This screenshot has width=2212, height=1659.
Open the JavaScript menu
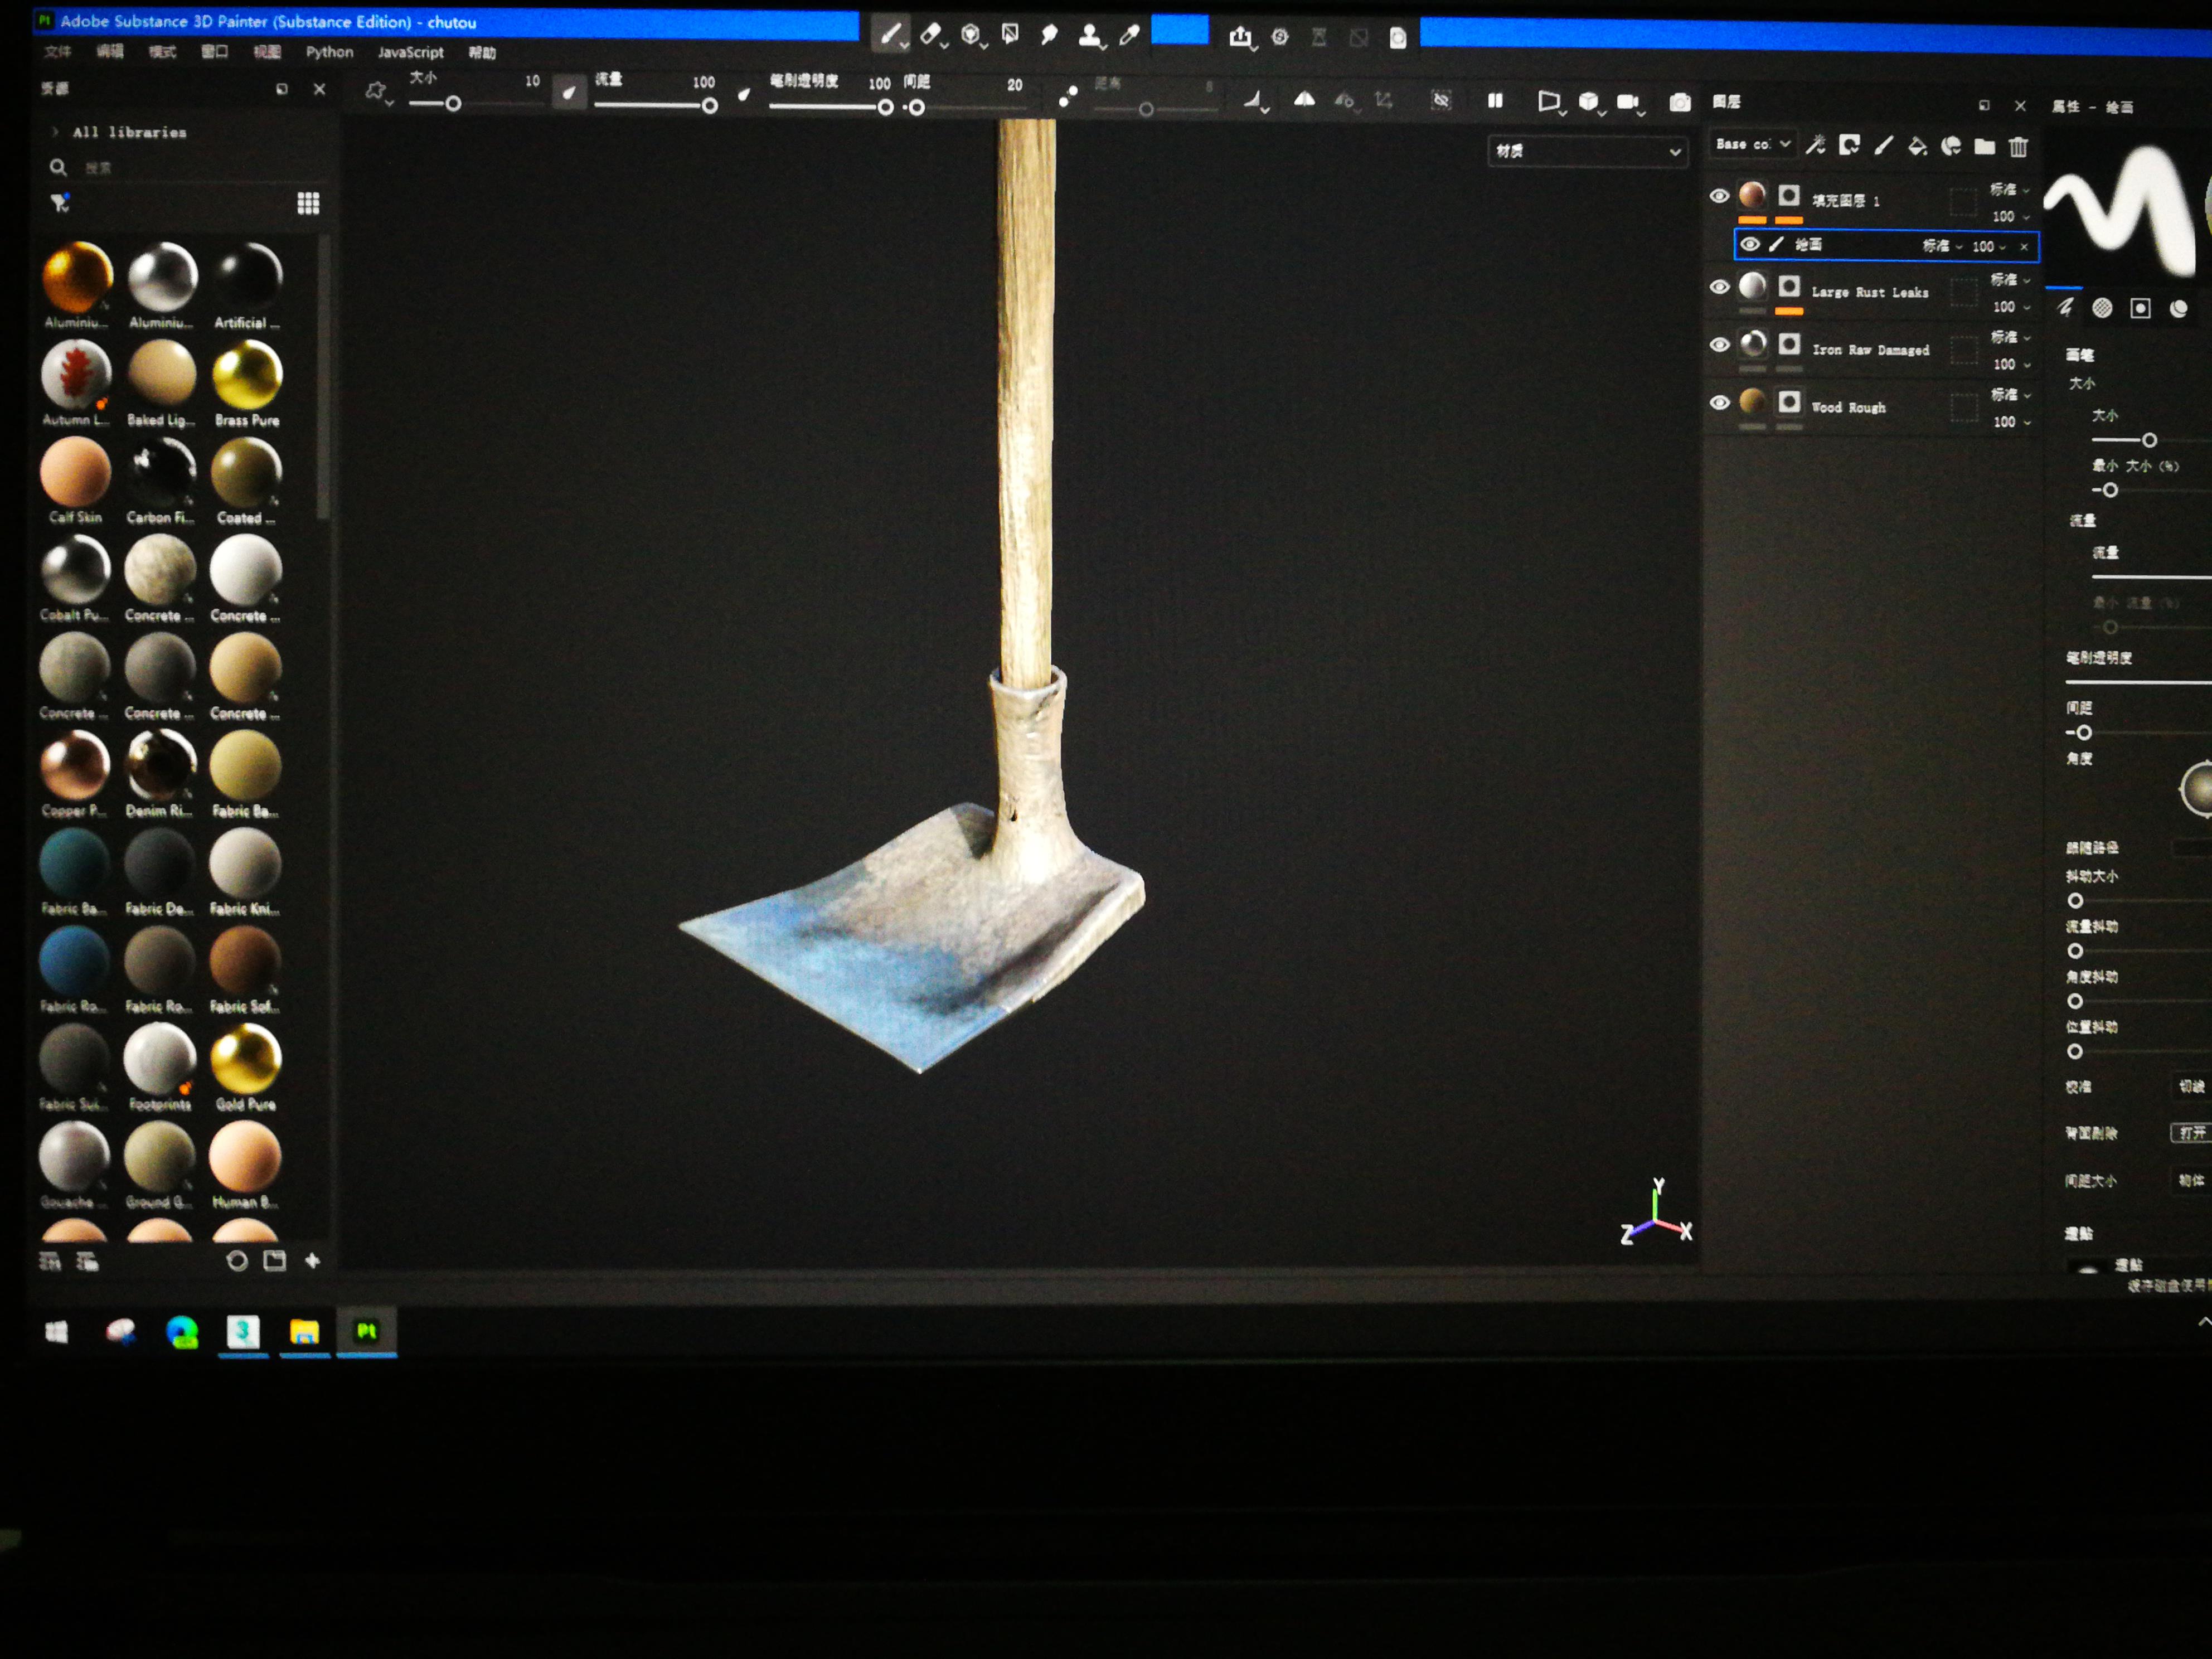410,52
